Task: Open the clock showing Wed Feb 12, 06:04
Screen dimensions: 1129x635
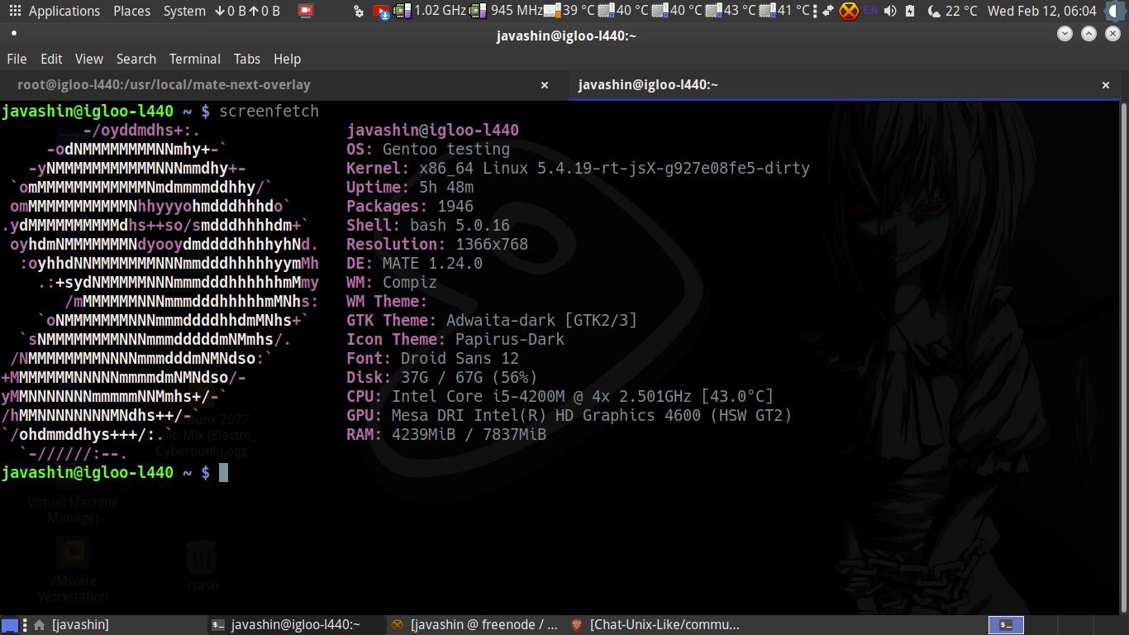Action: (x=1042, y=11)
